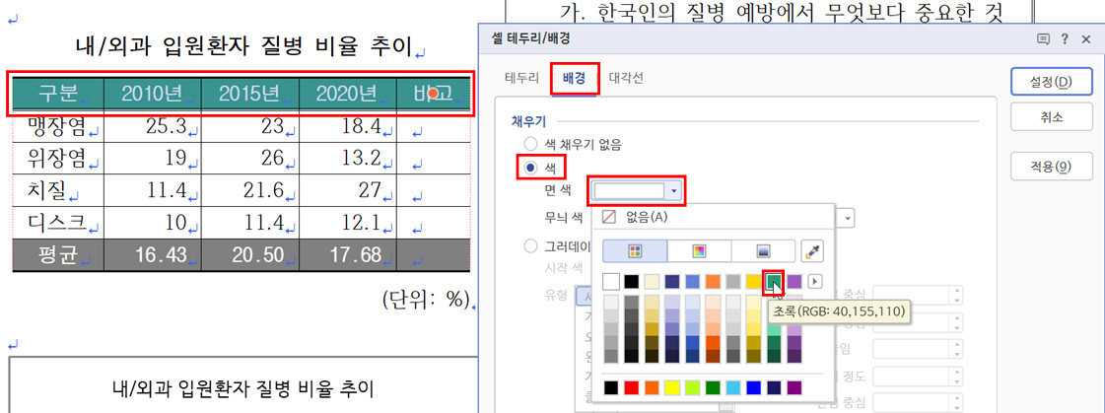The image size is (1105, 413).
Task: Click the chart title in lower box
Action: [x=243, y=387]
